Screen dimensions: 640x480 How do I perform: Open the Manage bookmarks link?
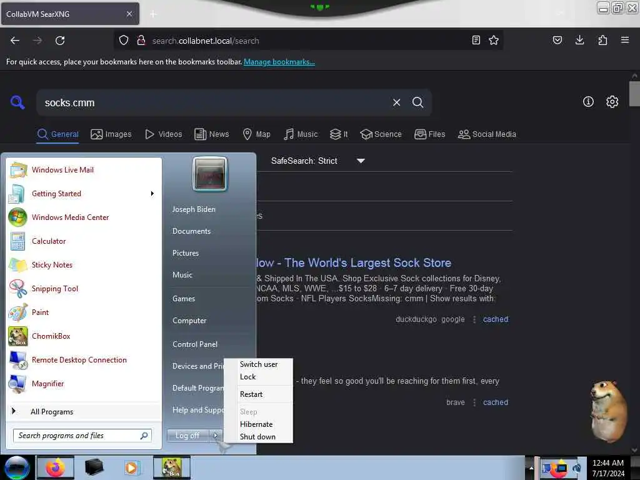[x=279, y=62]
